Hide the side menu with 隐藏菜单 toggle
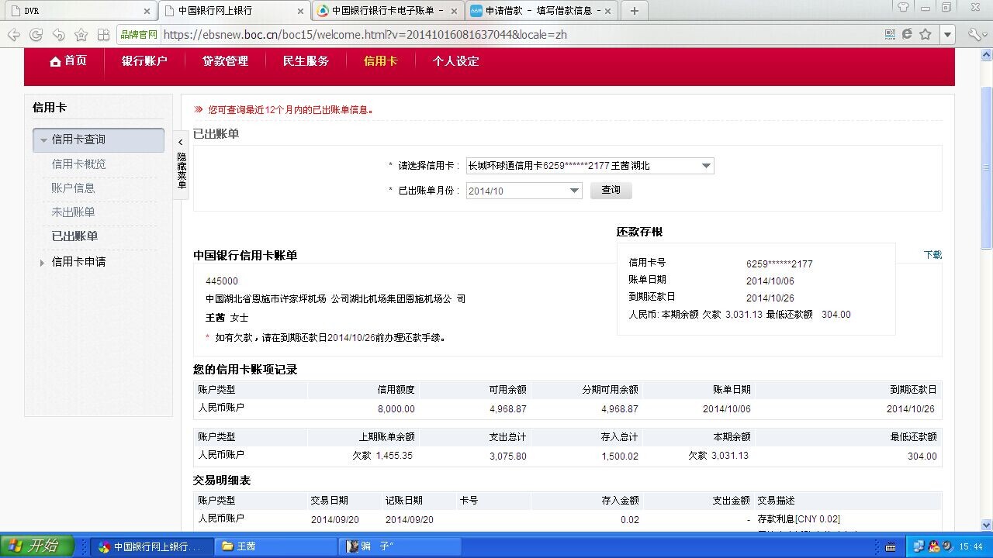Image resolution: width=993 pixels, height=558 pixels. coord(181,165)
